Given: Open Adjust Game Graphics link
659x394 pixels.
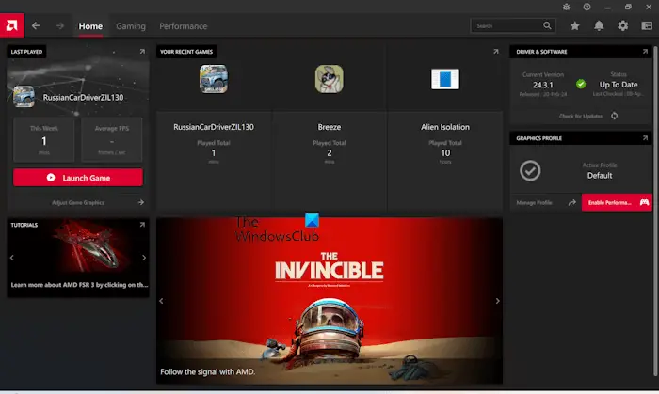Looking at the screenshot, I should pos(78,203).
